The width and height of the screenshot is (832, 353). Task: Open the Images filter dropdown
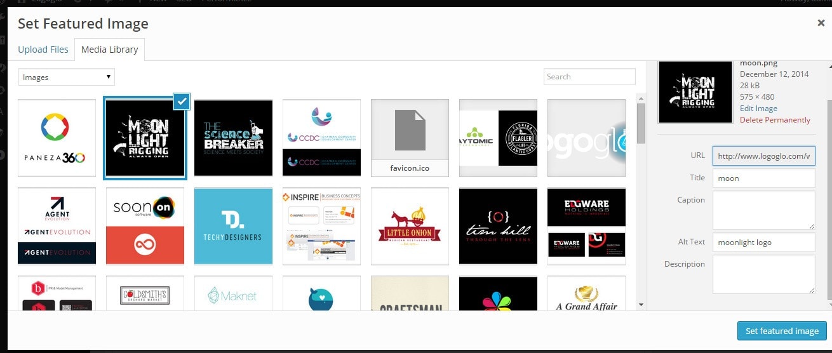point(66,77)
